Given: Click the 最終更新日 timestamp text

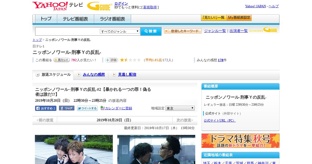Looking at the screenshot, I should pos(159,128).
